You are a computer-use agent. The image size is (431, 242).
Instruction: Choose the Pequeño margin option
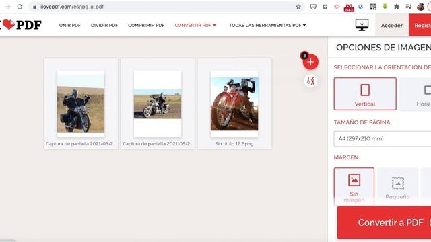(397, 187)
